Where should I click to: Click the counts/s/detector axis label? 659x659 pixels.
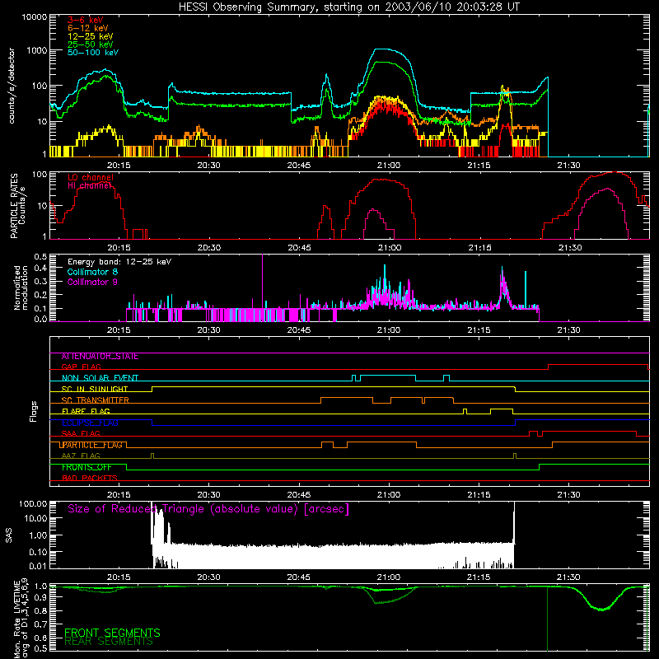click(12, 86)
